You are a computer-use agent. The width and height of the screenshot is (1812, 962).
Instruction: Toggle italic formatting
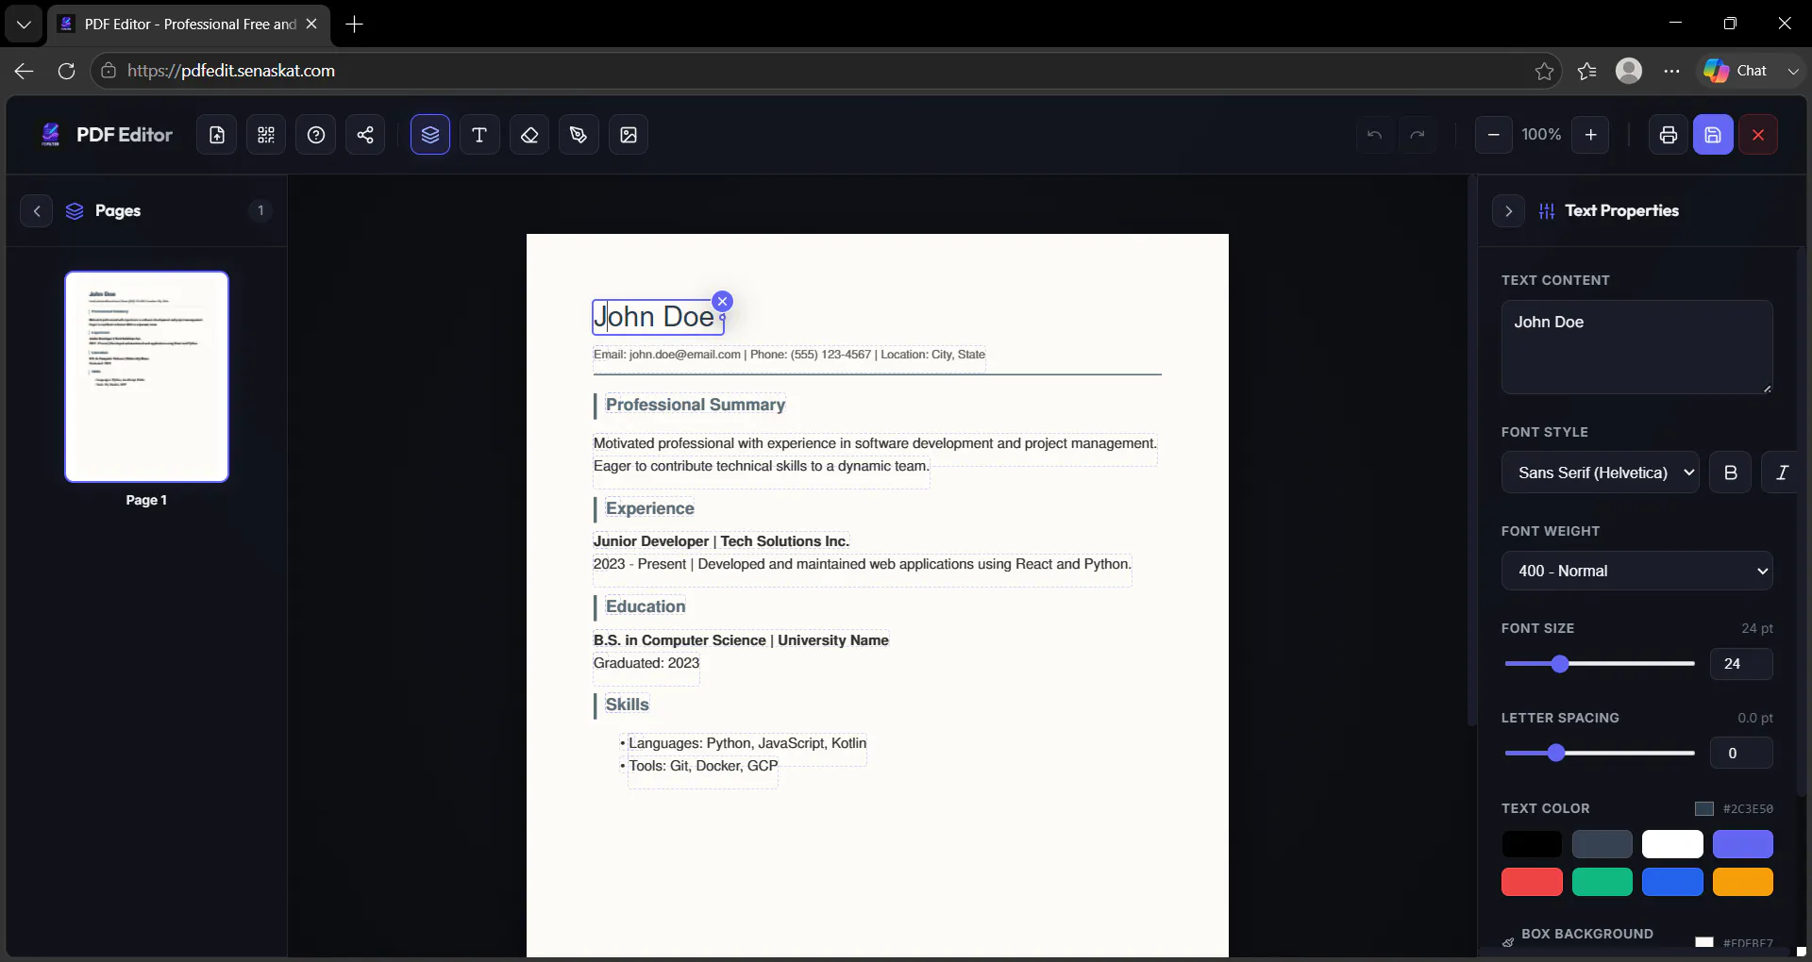tap(1782, 473)
